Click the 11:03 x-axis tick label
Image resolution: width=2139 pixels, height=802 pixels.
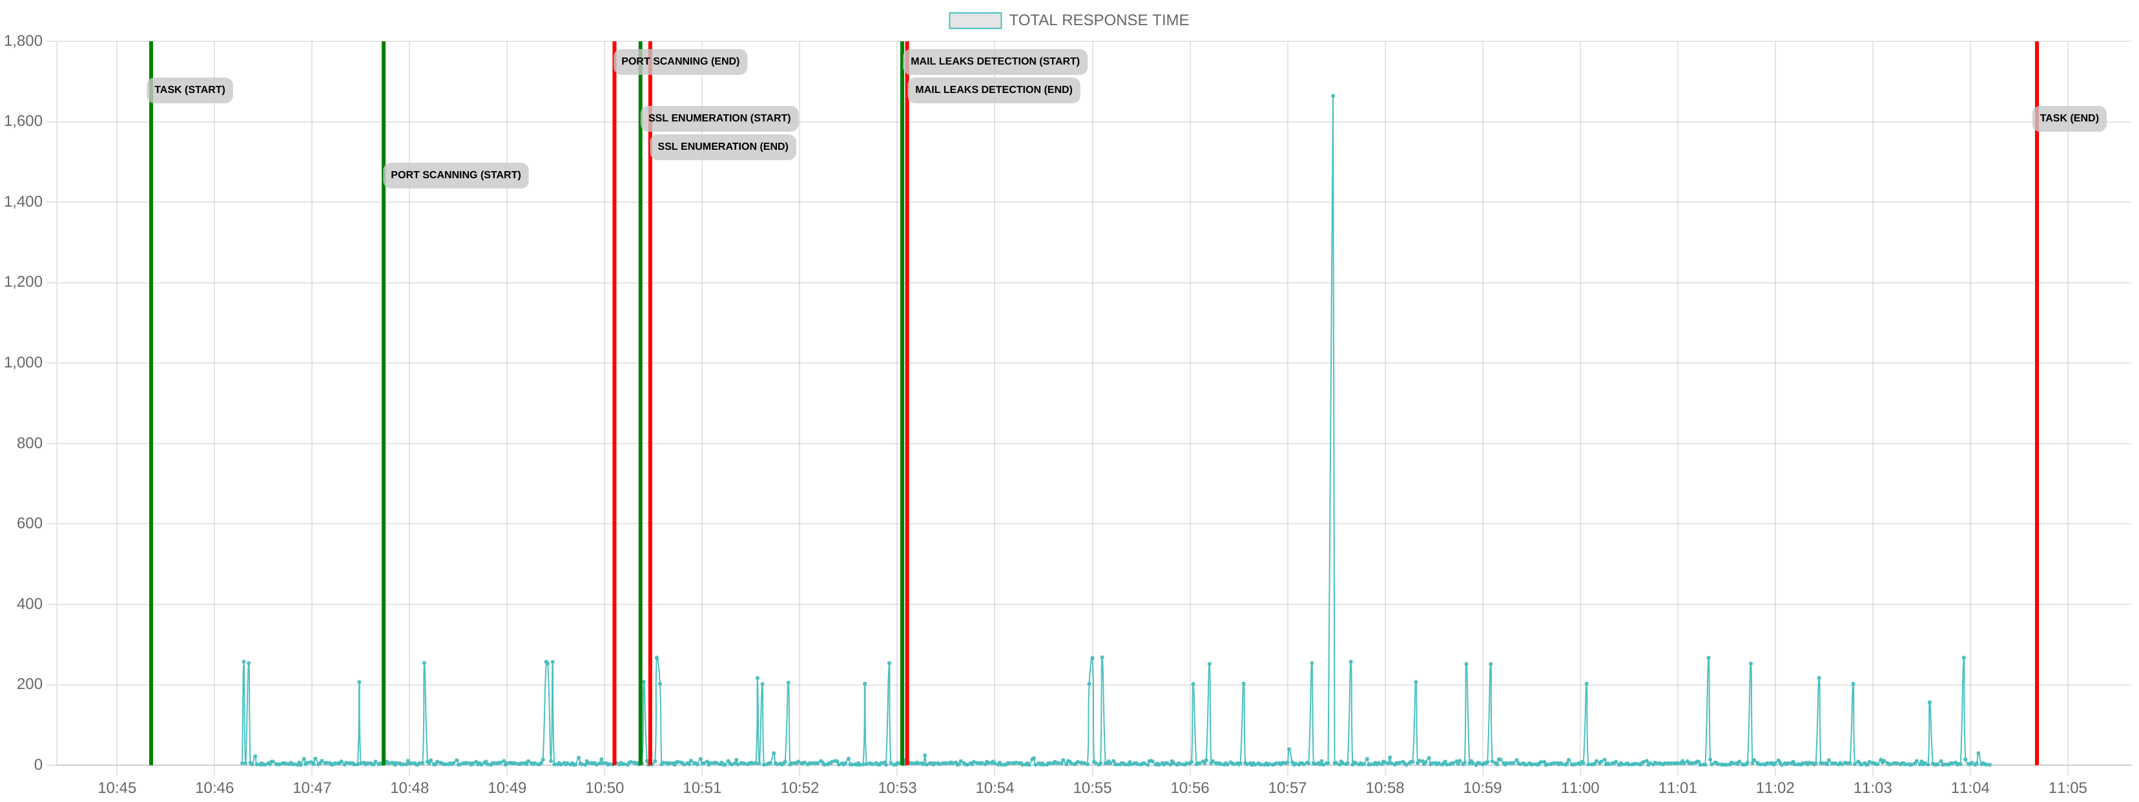1874,788
